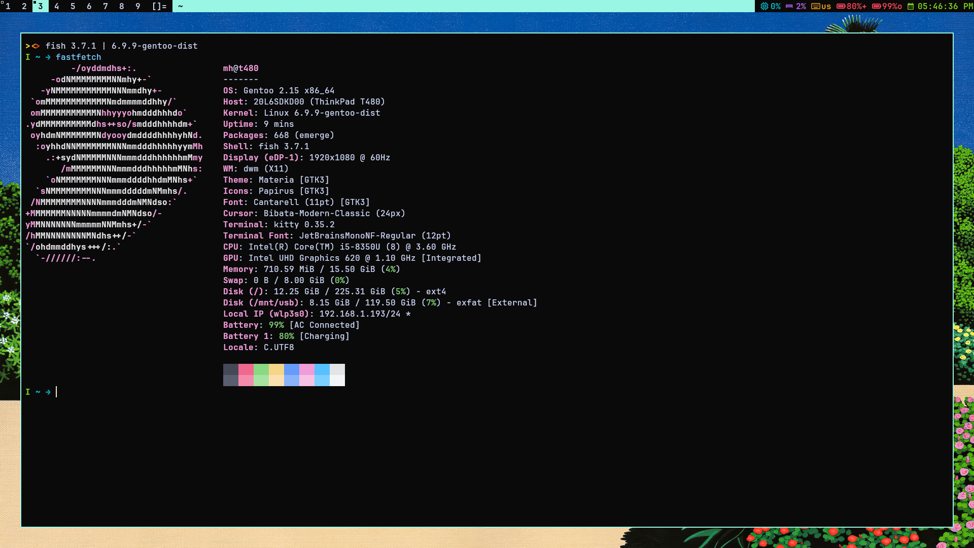Image resolution: width=974 pixels, height=548 pixels.
Task: Switch to dwm workspace tag 5
Action: 73,6
